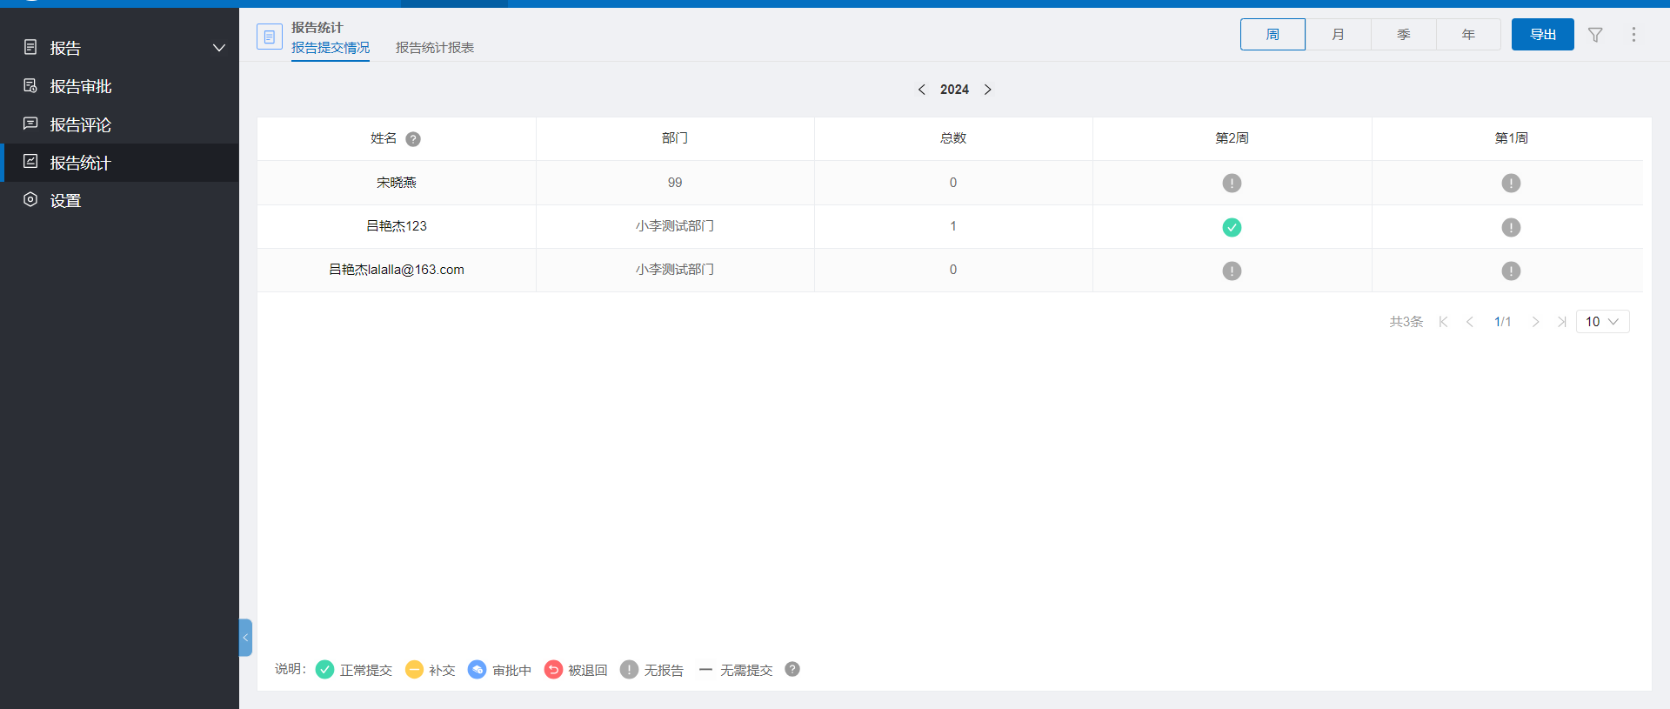Screen dimensions: 1670x709
Task: Switch to 报告统计报表 tab
Action: (x=435, y=48)
